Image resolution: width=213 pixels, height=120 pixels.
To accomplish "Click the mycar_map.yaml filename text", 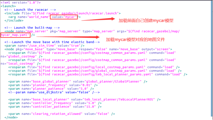I will pos(15,35).
